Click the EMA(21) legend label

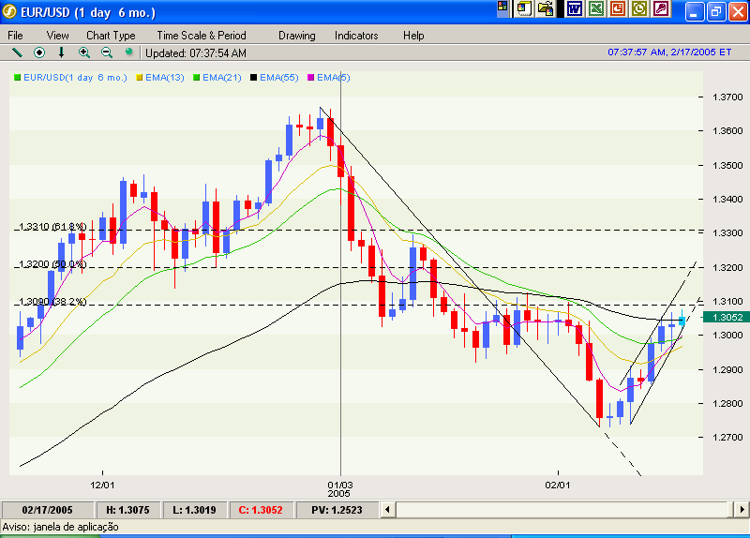coord(221,78)
